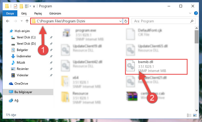Open the Dosya menu

tap(10, 13)
